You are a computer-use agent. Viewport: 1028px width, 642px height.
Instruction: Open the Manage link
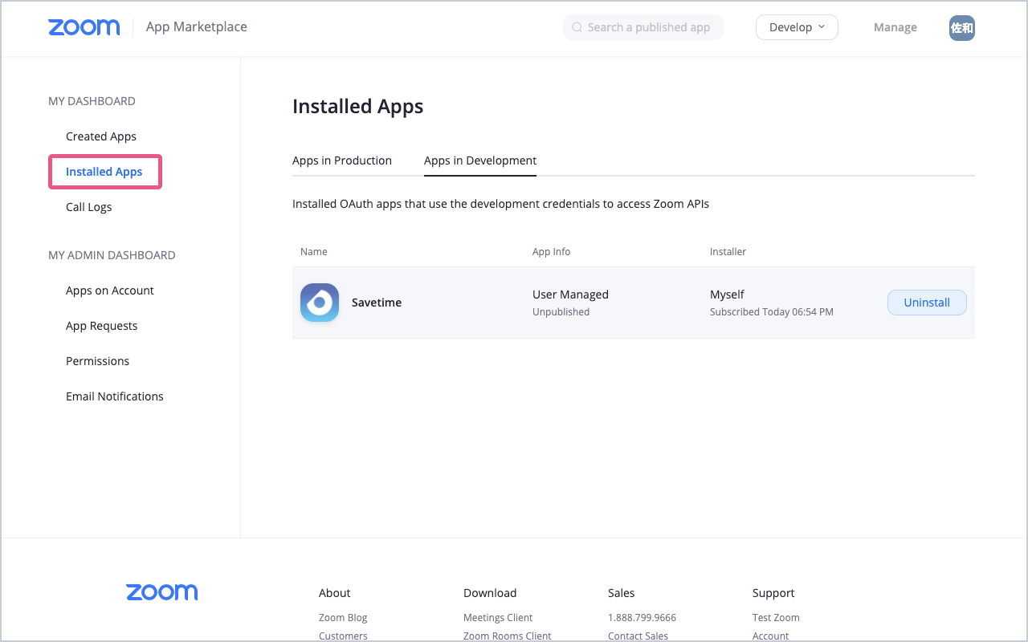click(x=895, y=27)
